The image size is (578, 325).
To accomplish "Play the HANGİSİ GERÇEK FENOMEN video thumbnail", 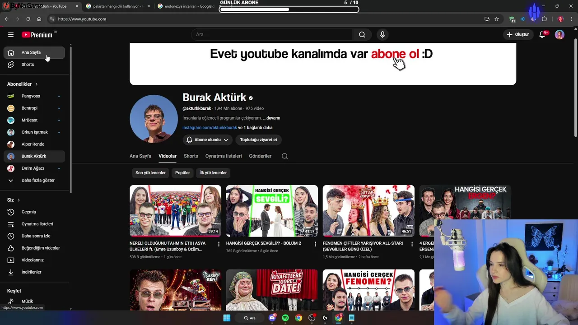I will point(368,290).
